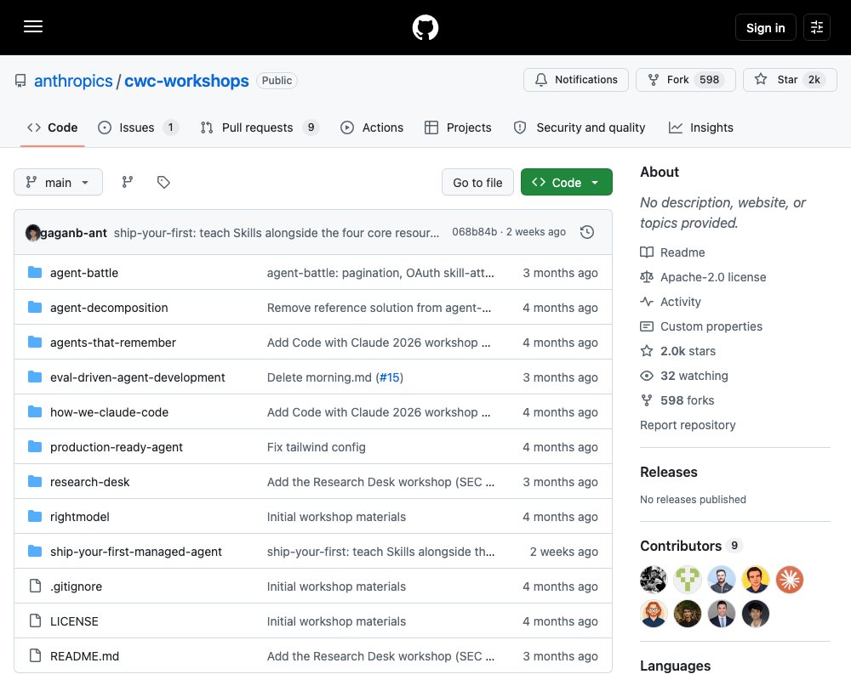Click the repository icon beside anthropics
851x680 pixels.
coord(20,81)
